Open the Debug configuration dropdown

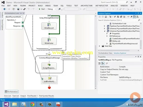click(55, 9)
